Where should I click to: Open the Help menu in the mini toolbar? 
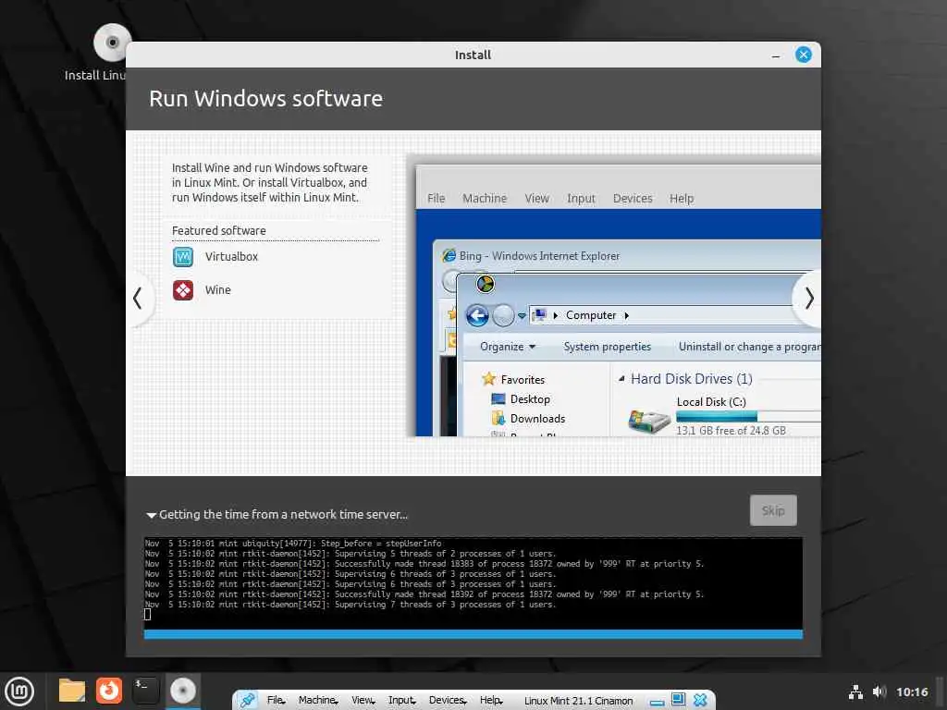point(491,701)
